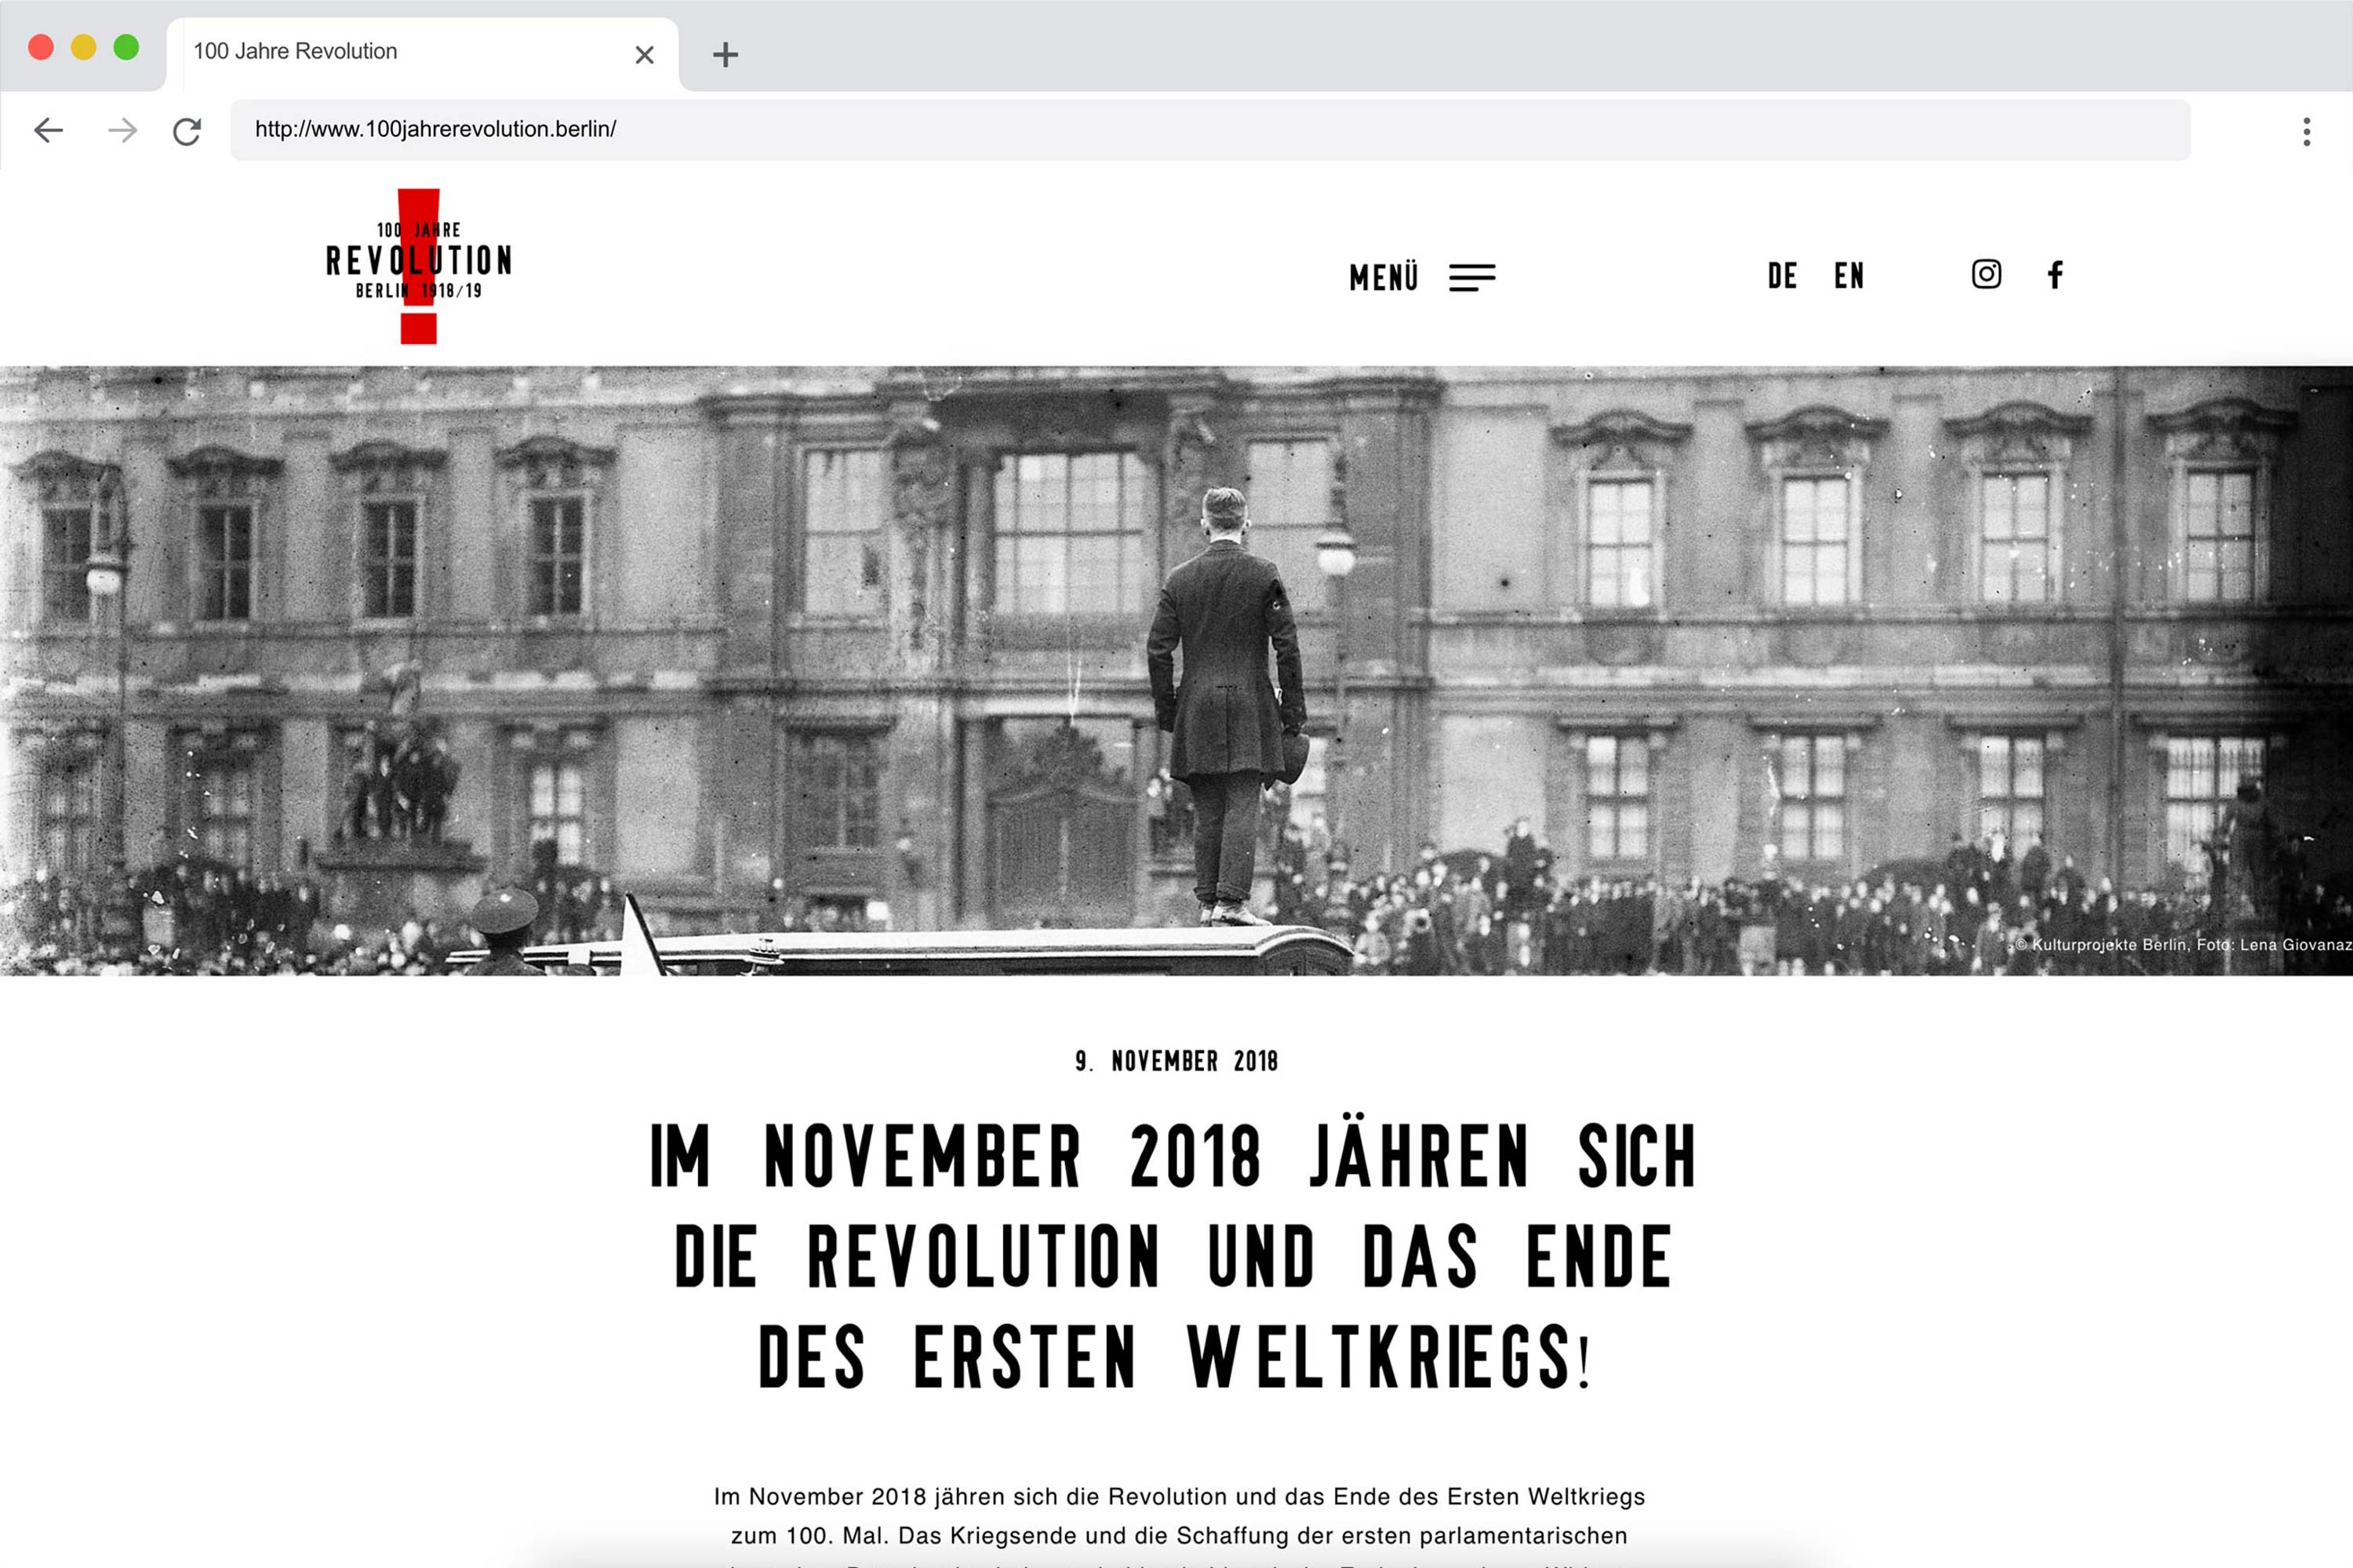The image size is (2353, 1568).
Task: Click the Kulturprojekte Berlin photo credit
Action: (2182, 945)
